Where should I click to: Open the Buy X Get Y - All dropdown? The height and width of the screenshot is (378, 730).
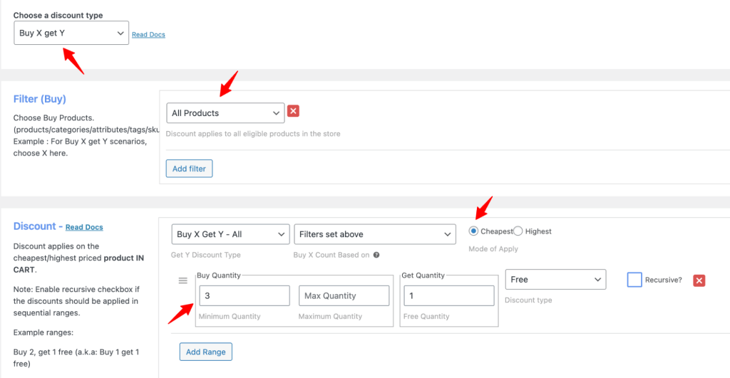point(230,234)
